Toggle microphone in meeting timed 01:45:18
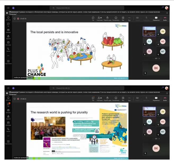 (x=146, y=18)
